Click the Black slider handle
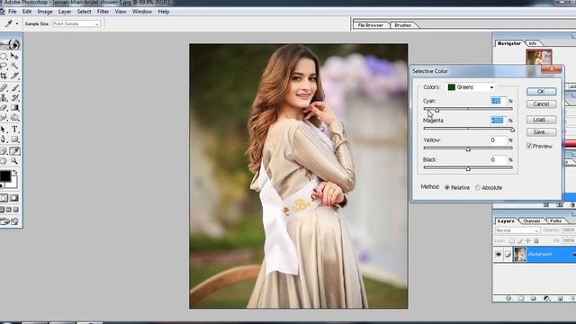Screen dimensions: 576x324 (x=468, y=168)
